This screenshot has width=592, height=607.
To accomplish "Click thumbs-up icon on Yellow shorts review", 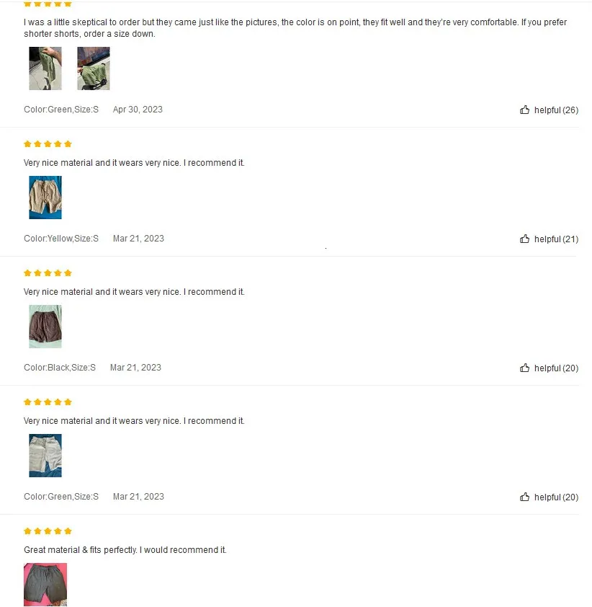I will click(524, 239).
